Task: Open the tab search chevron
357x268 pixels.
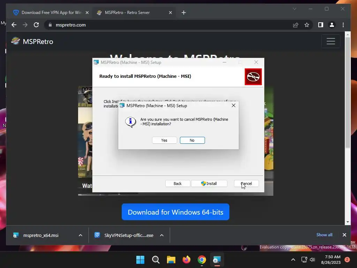Action: pos(294,9)
